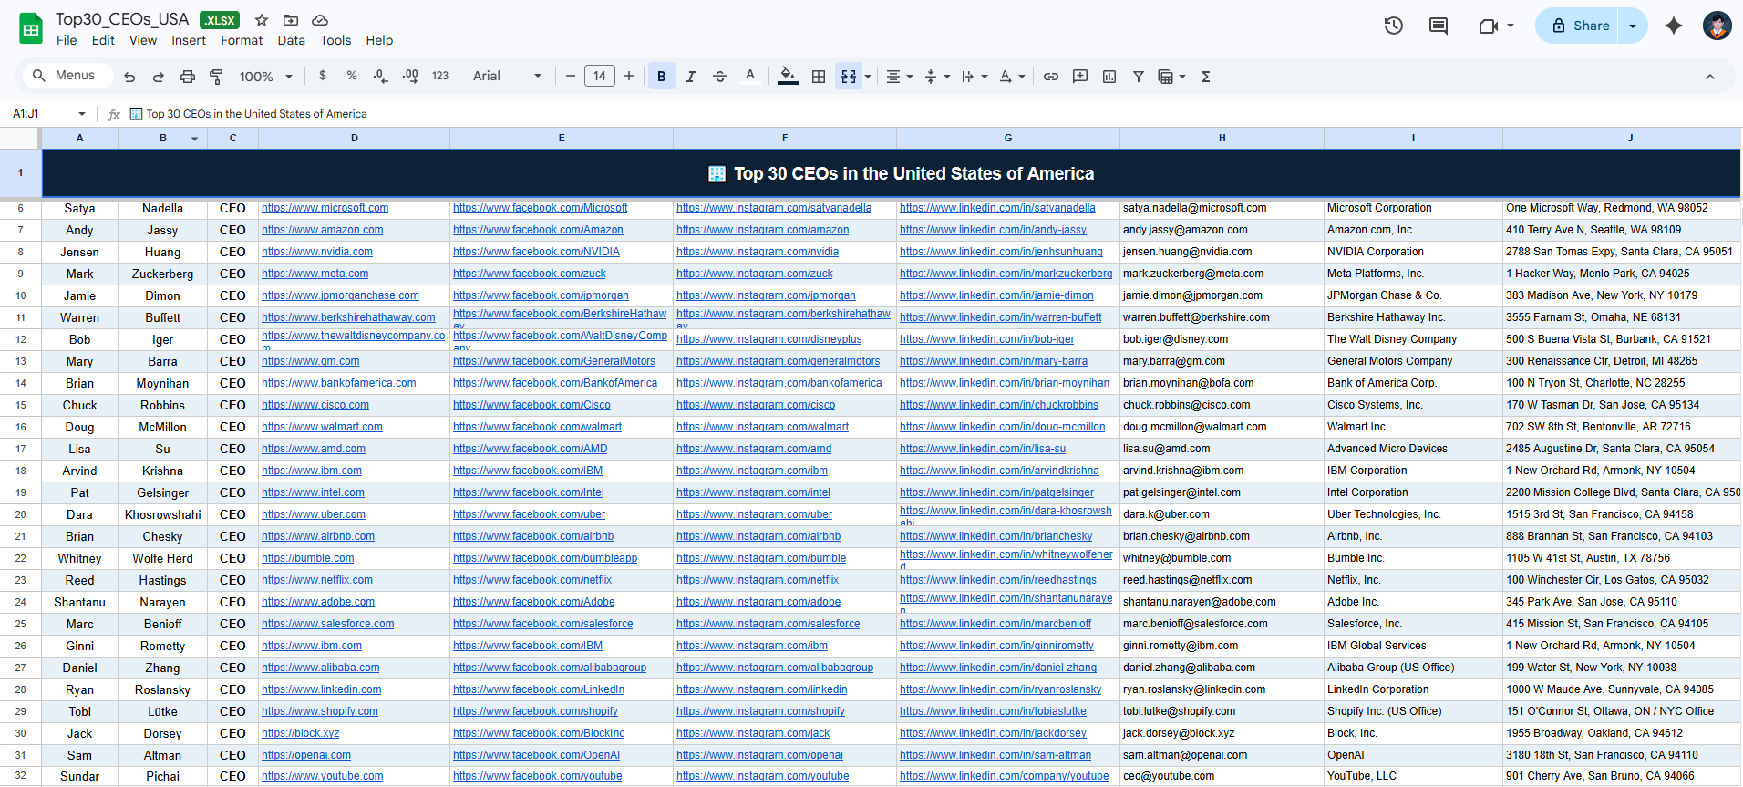This screenshot has width=1743, height=787.
Task: Star the Top30_CEOs_USA document
Action: click(x=262, y=20)
